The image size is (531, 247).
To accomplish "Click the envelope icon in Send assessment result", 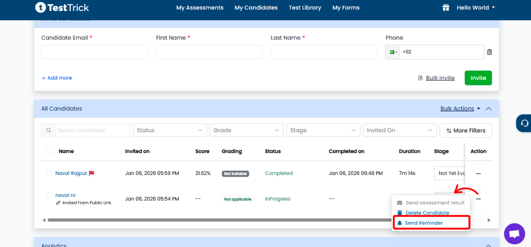I will coord(400,203).
